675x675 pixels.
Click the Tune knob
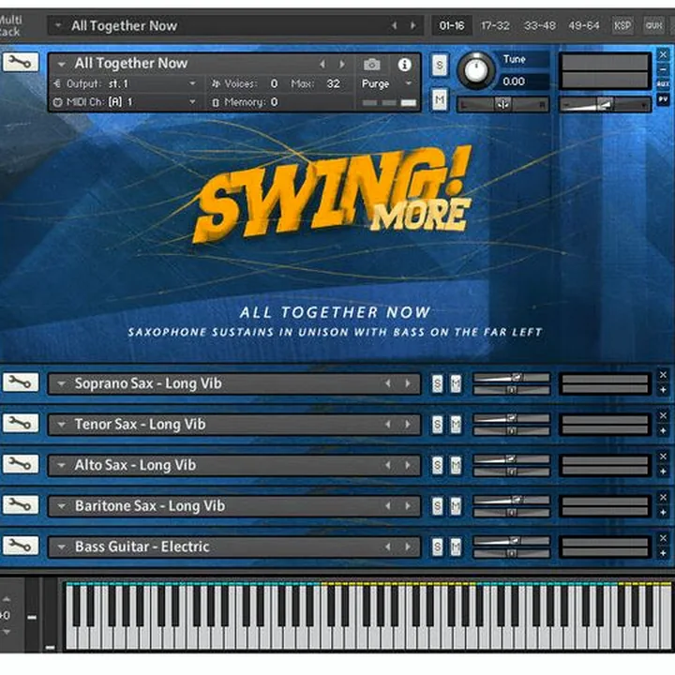coord(475,70)
